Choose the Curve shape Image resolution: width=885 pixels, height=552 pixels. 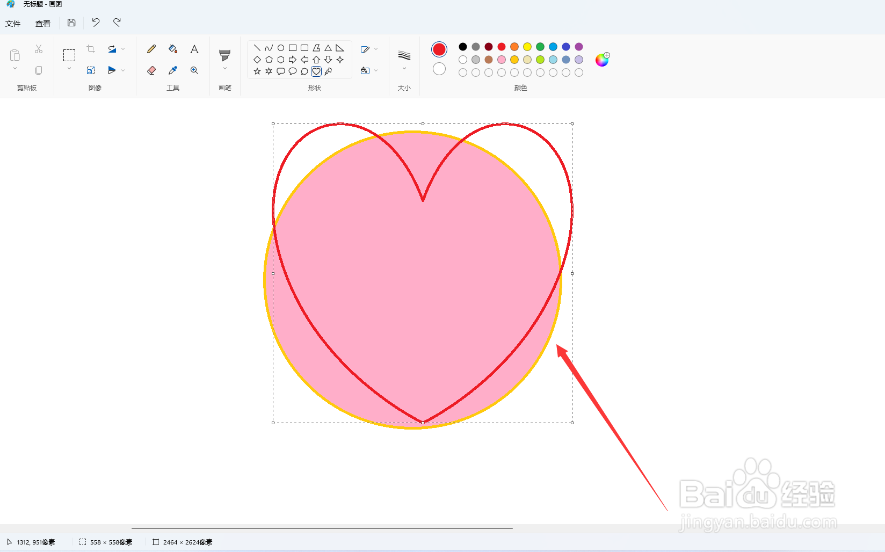click(x=269, y=48)
